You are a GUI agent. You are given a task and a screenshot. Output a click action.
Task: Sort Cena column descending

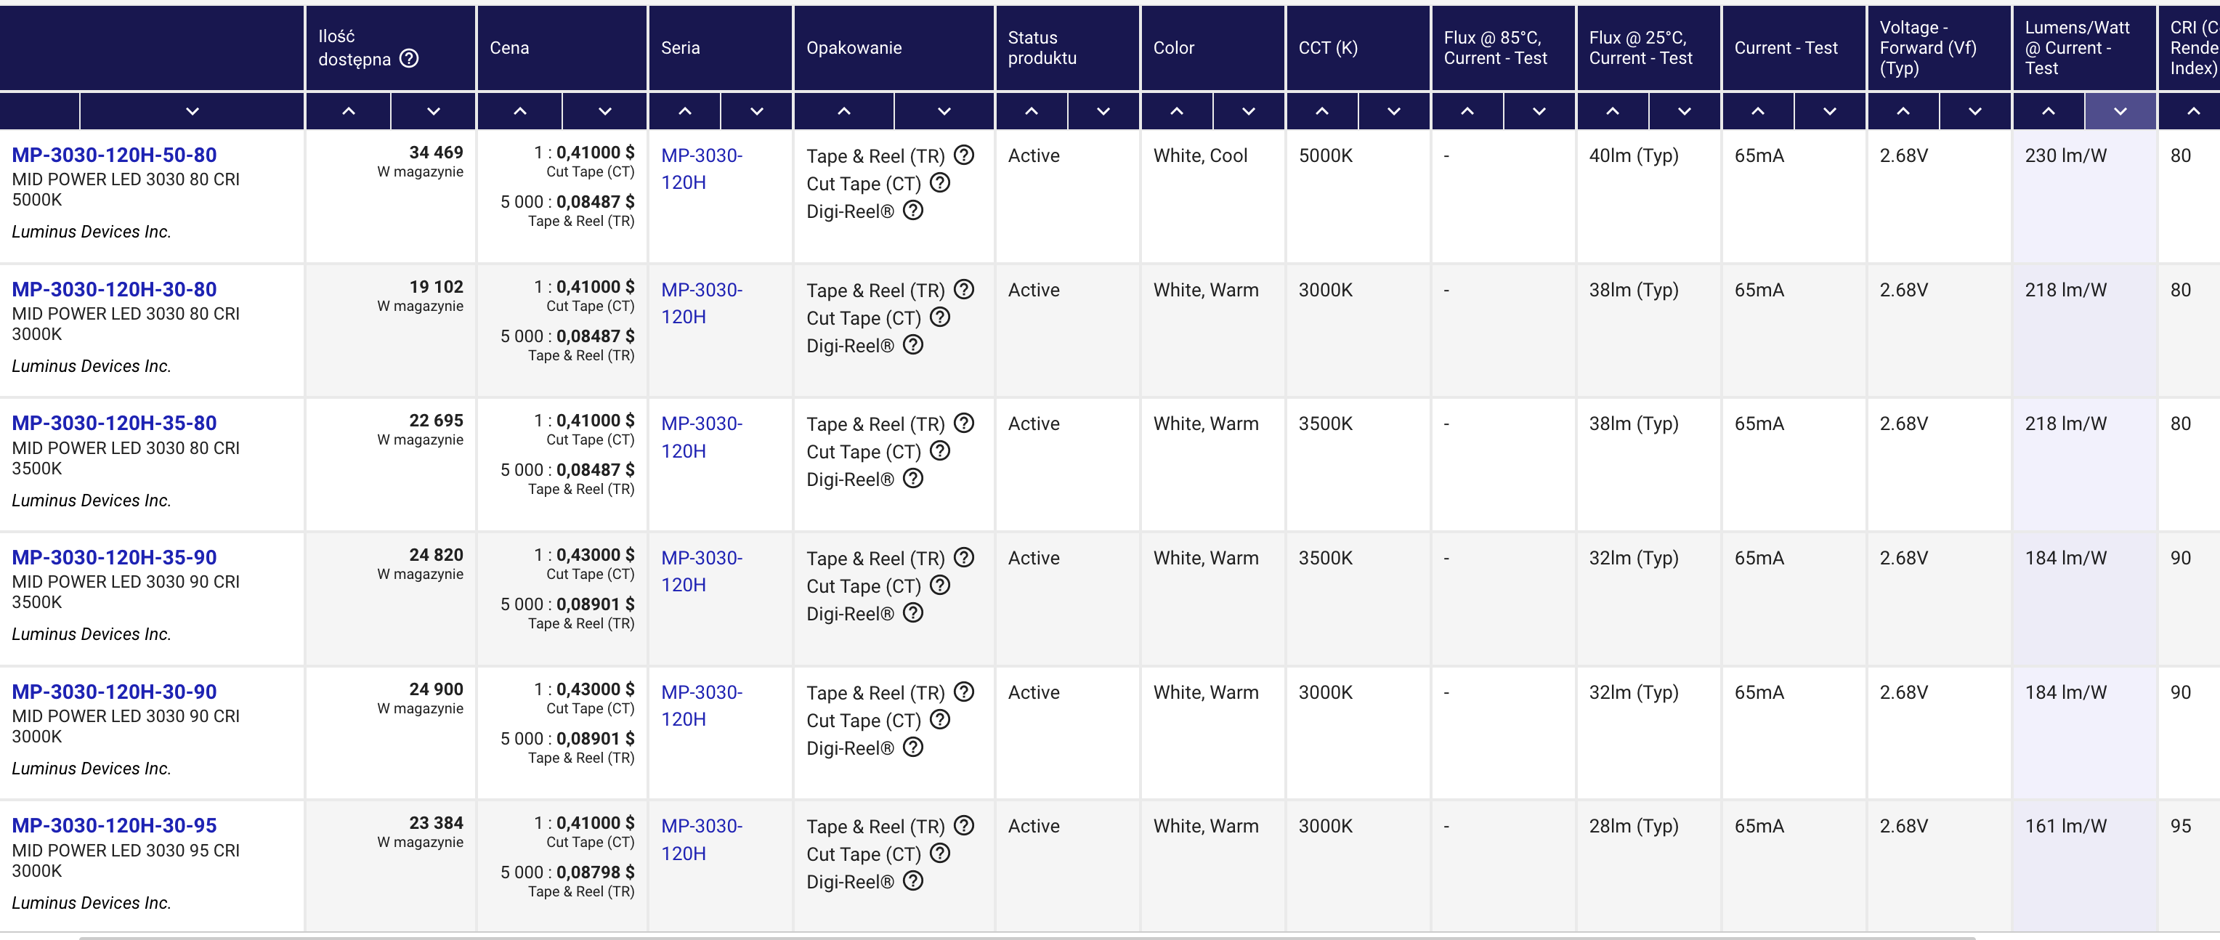(605, 111)
